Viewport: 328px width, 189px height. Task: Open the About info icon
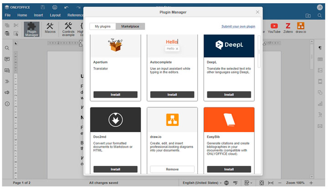tap(7, 104)
